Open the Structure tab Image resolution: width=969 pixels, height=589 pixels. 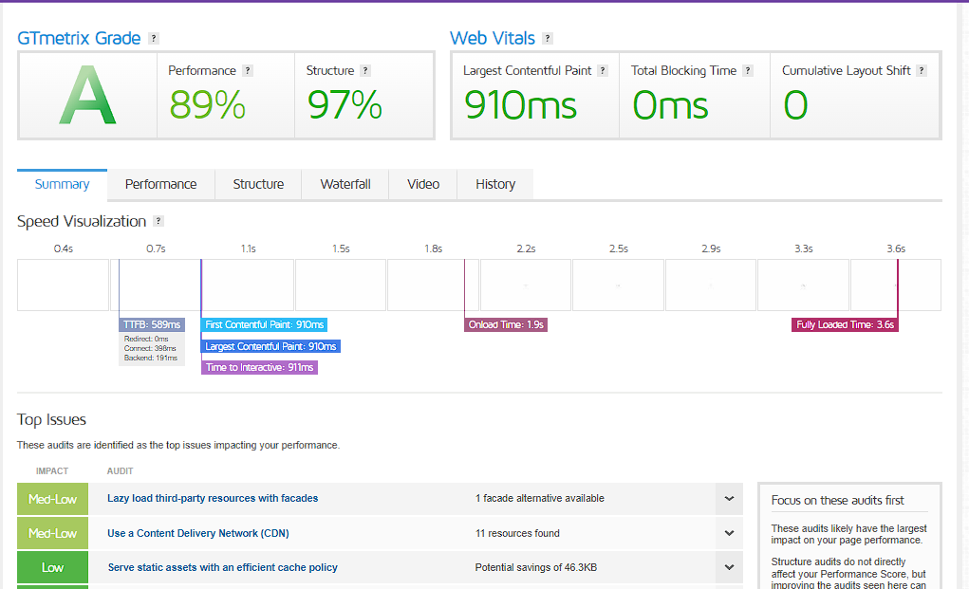pos(258,184)
